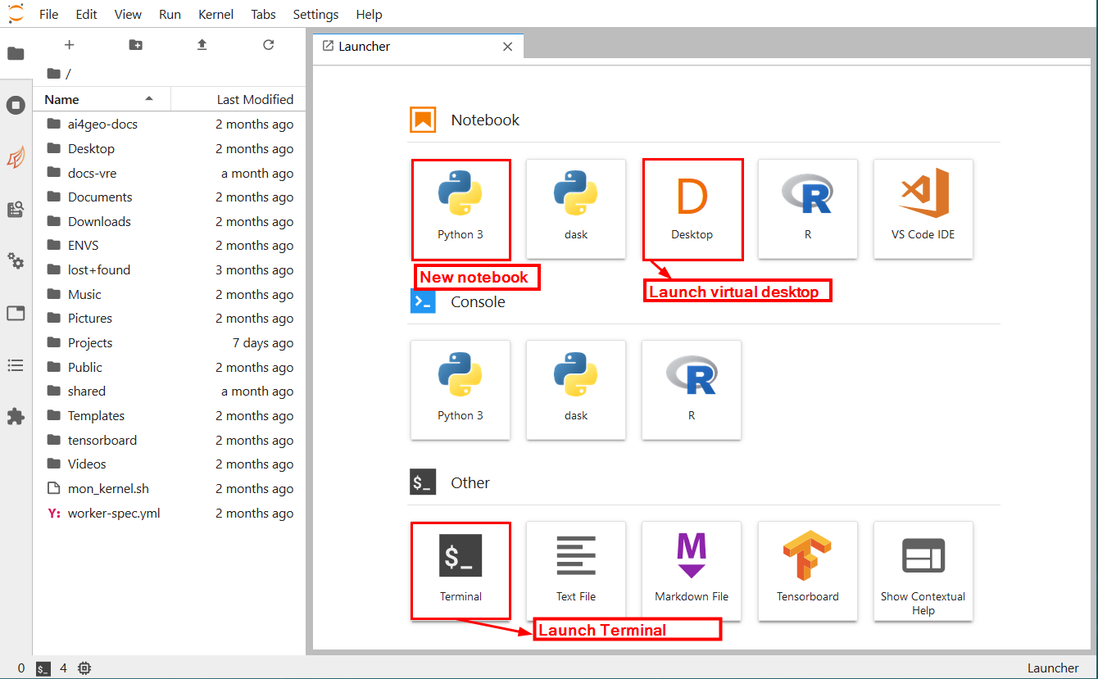This screenshot has height=679, width=1098.
Task: Open the Dask sidebar panel icon
Action: coord(16,157)
